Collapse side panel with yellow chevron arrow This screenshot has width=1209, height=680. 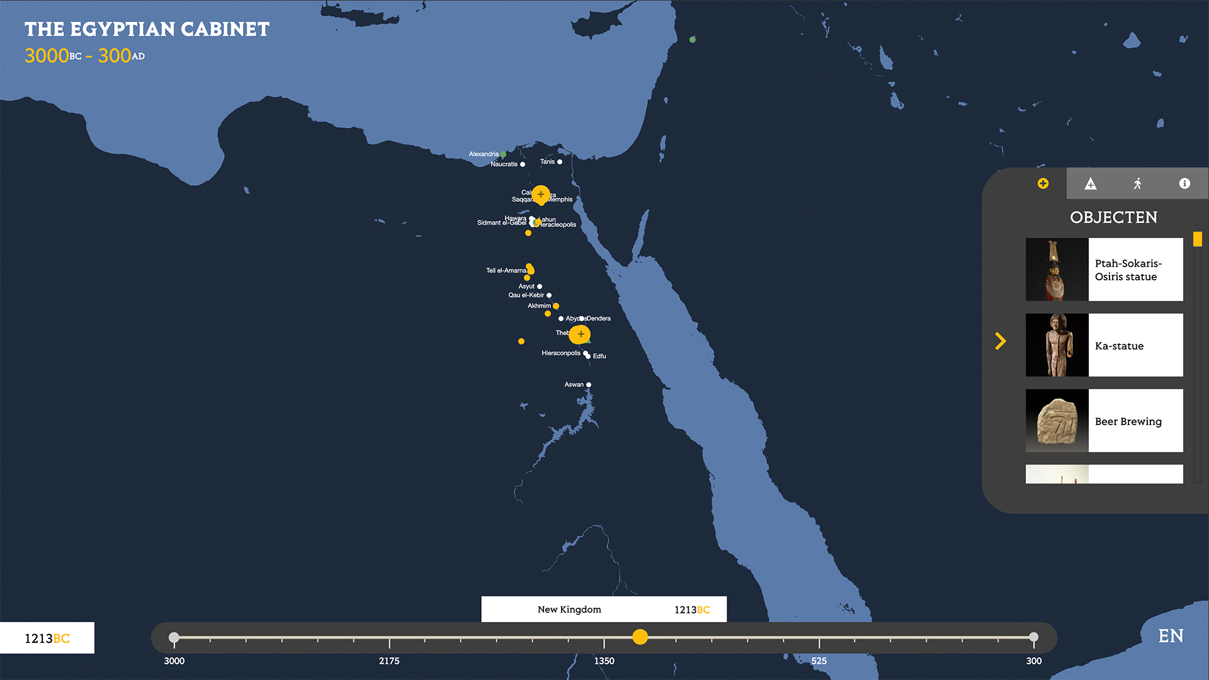[1001, 341]
